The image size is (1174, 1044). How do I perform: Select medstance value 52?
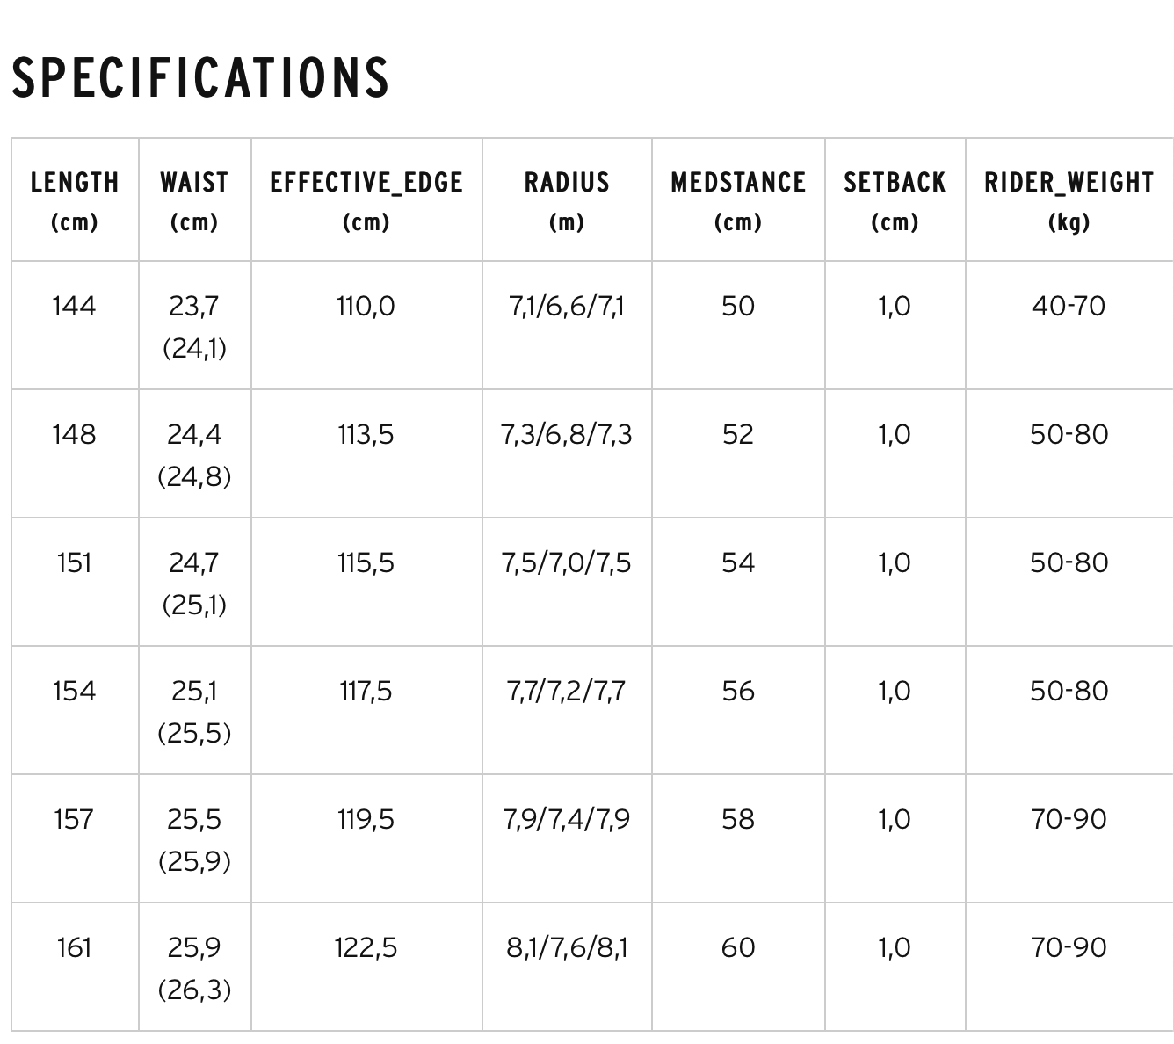click(x=738, y=435)
